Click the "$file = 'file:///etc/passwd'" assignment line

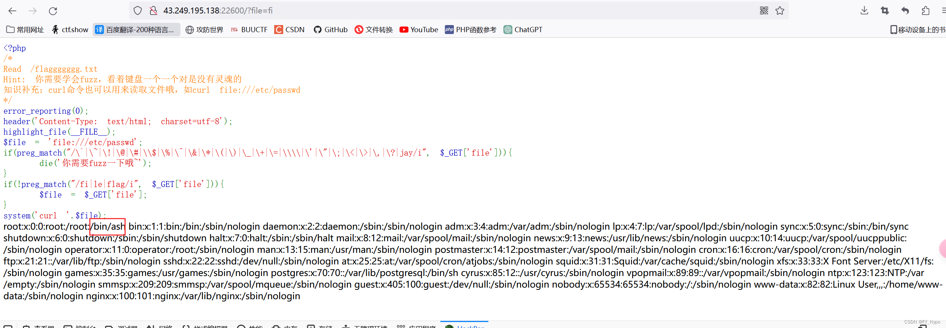[73, 142]
